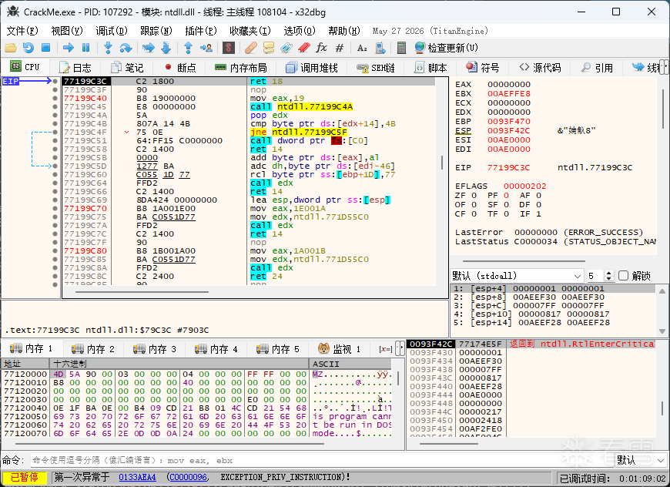Pause execution with the pause icon
670x487 pixels.
(86, 48)
